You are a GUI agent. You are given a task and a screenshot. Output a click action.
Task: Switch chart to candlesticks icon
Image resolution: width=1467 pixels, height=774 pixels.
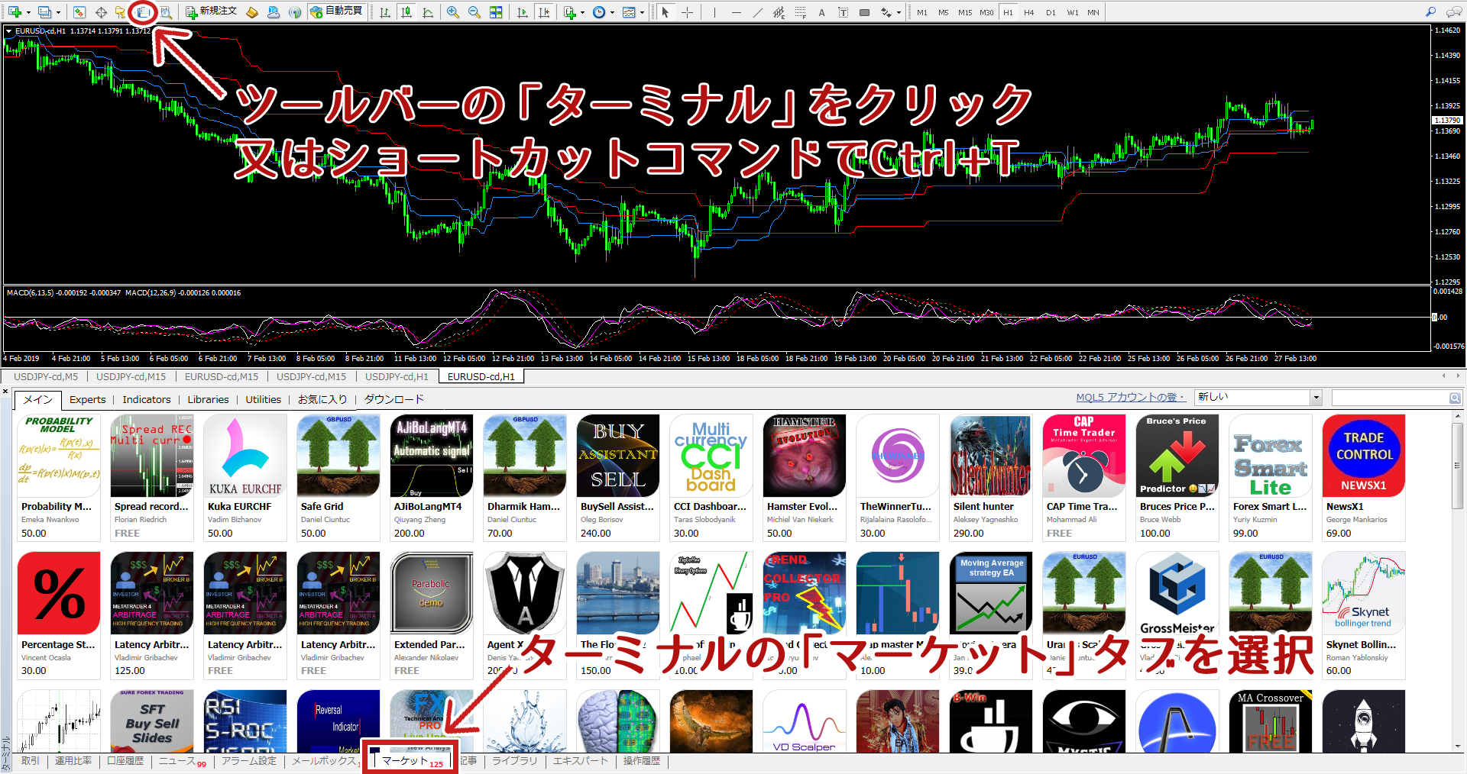(x=406, y=12)
